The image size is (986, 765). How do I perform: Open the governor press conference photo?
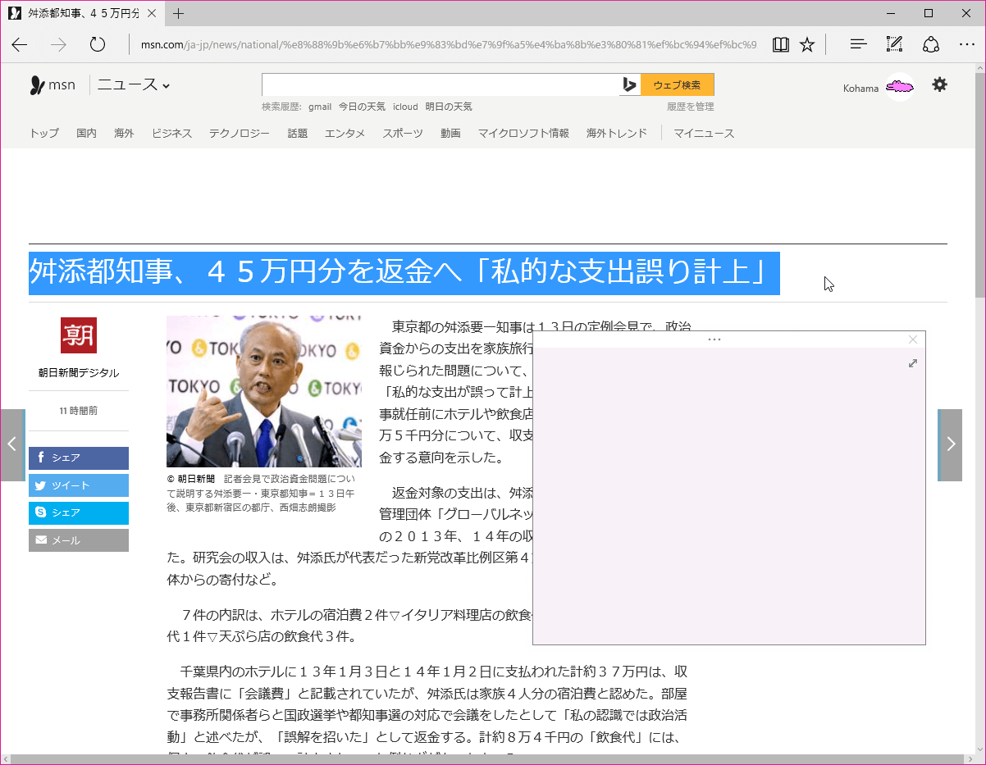[x=264, y=391]
